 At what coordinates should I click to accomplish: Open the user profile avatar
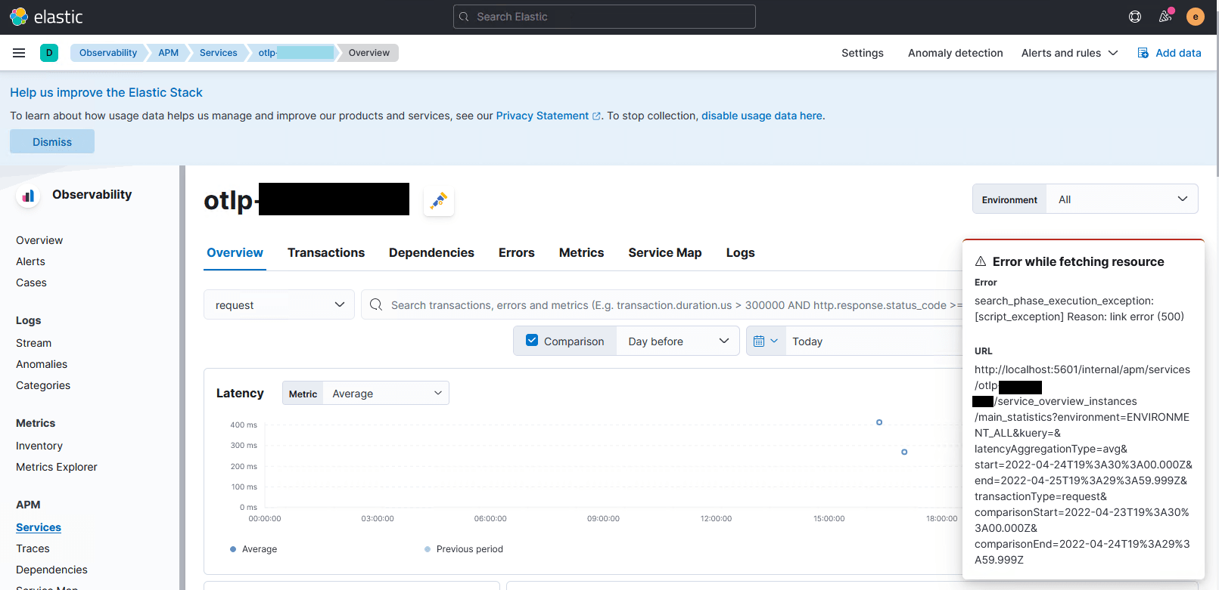1196,17
